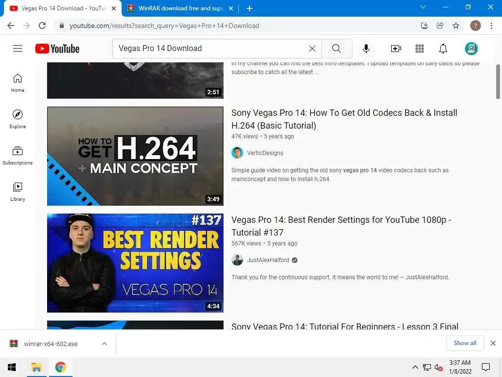Open the partially visible 2:51 video thumbnail
This screenshot has width=502, height=377.
click(135, 81)
